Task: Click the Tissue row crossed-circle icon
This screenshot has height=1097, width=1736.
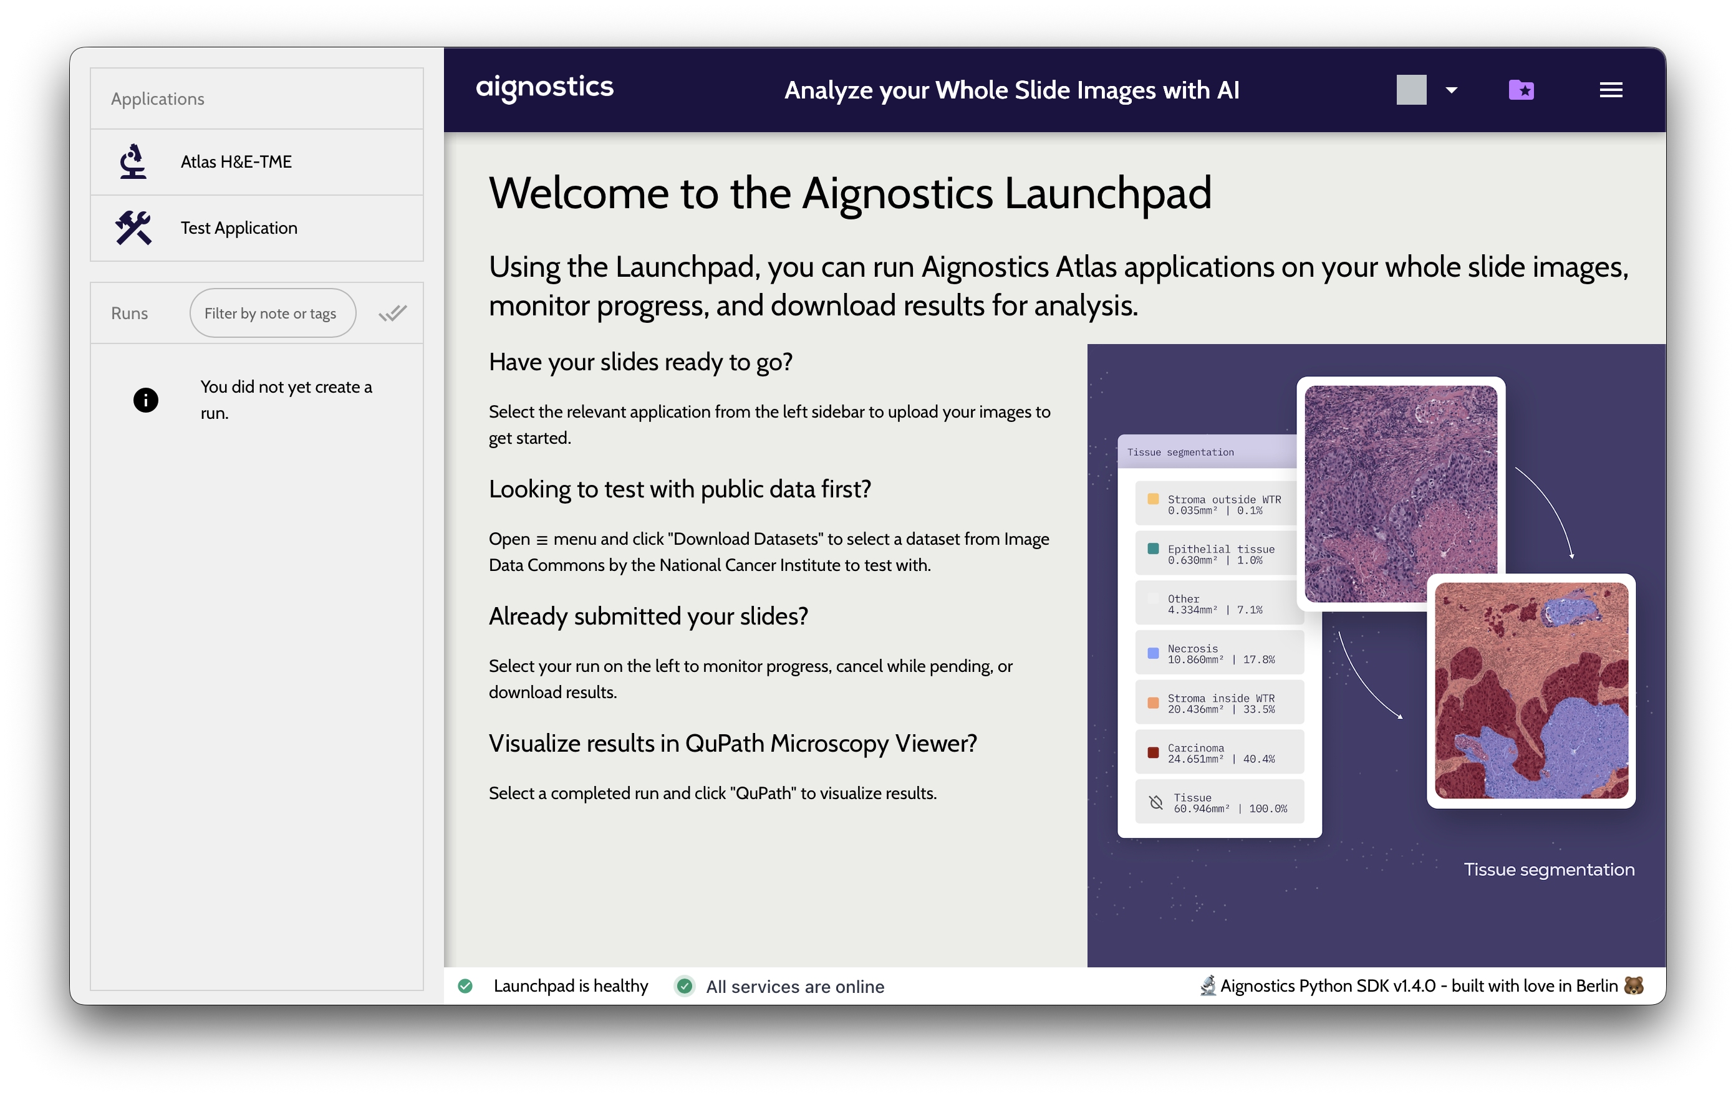Action: 1155,802
